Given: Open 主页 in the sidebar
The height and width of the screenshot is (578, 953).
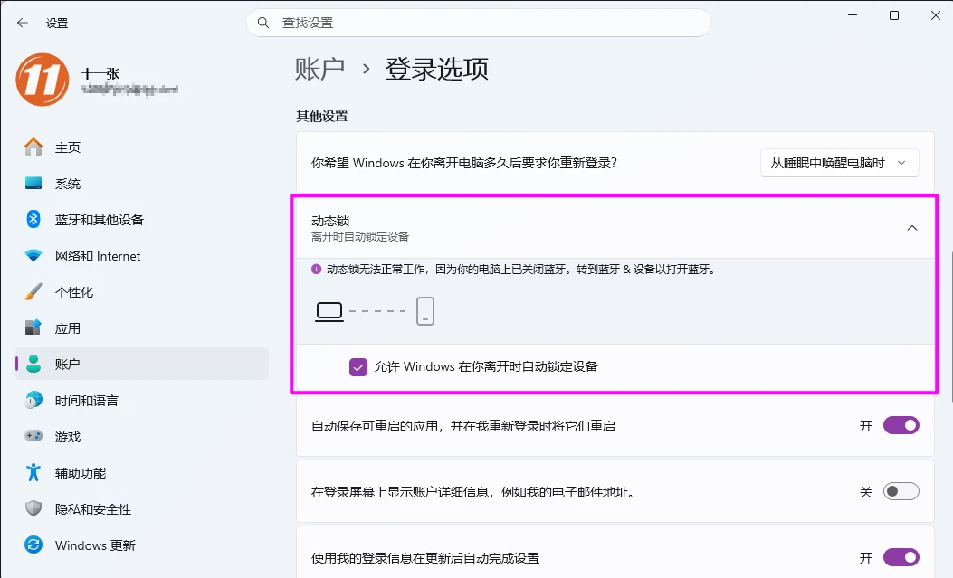Looking at the screenshot, I should coord(142,147).
